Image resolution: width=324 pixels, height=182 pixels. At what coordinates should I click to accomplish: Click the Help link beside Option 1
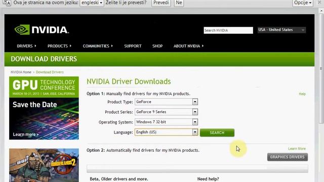tap(302, 94)
